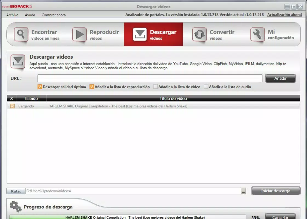
Task: Click the Añadir button
Action: tap(280, 78)
